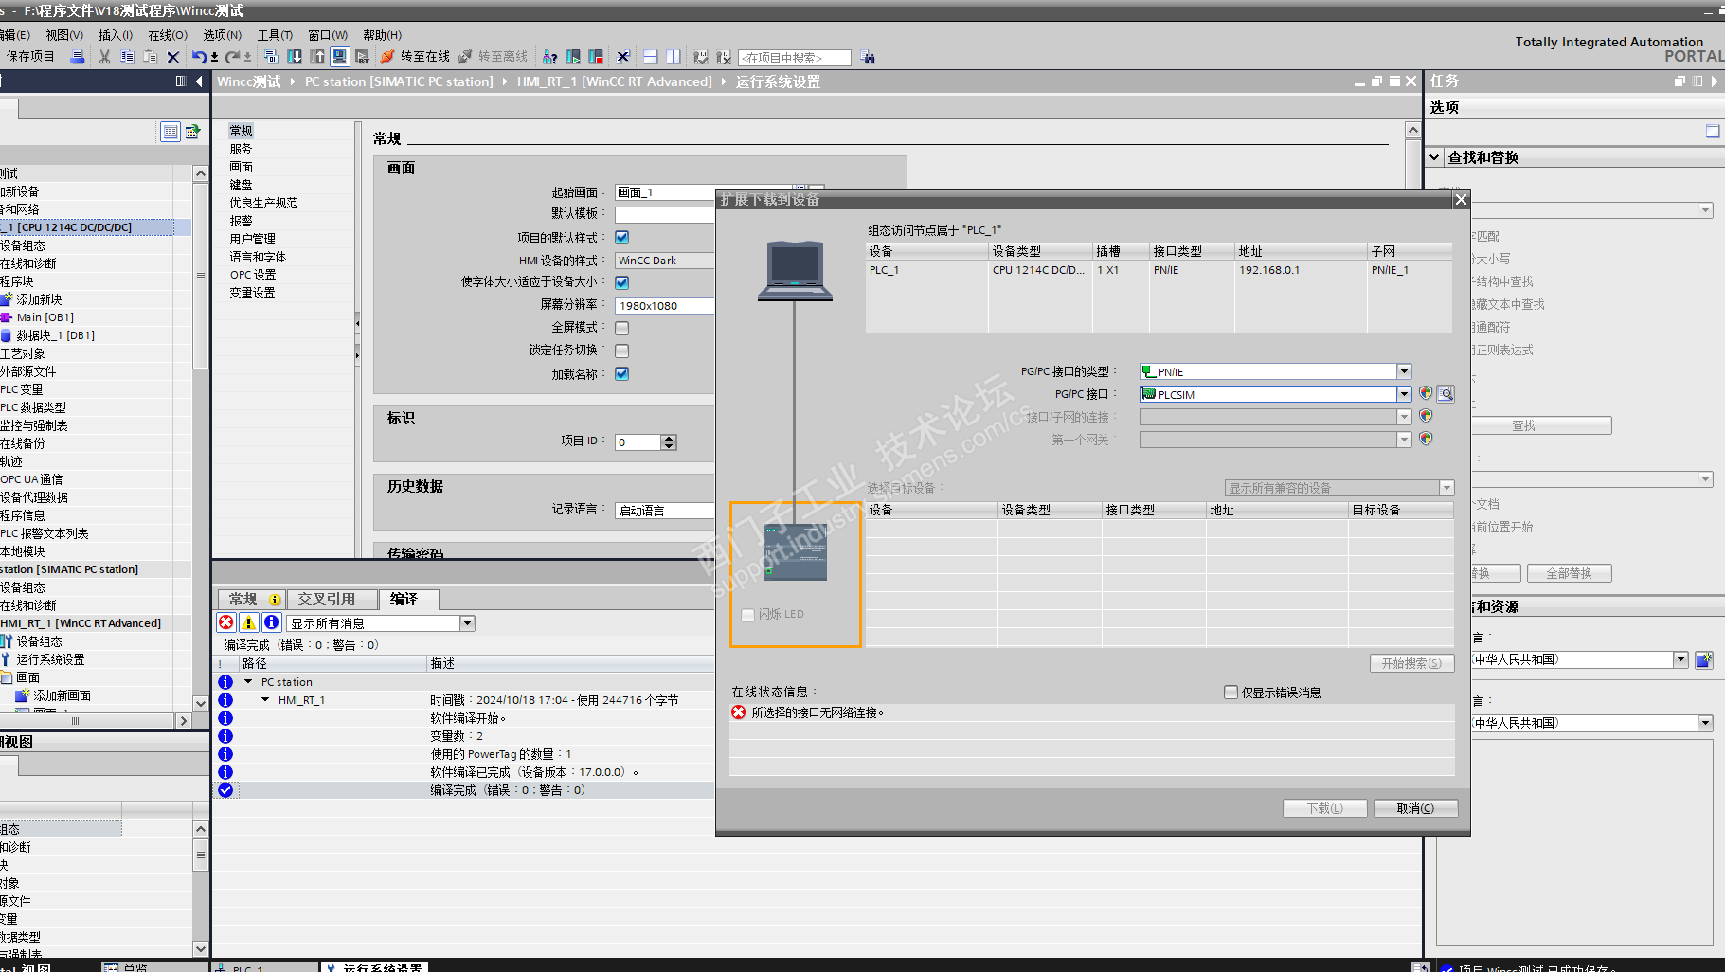
Task: Select PLC_1 row in the device table
Action: [x=1159, y=270]
